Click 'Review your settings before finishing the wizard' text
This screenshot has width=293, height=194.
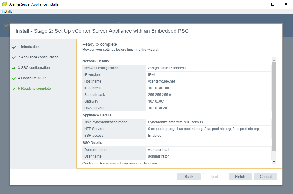coord(120,50)
